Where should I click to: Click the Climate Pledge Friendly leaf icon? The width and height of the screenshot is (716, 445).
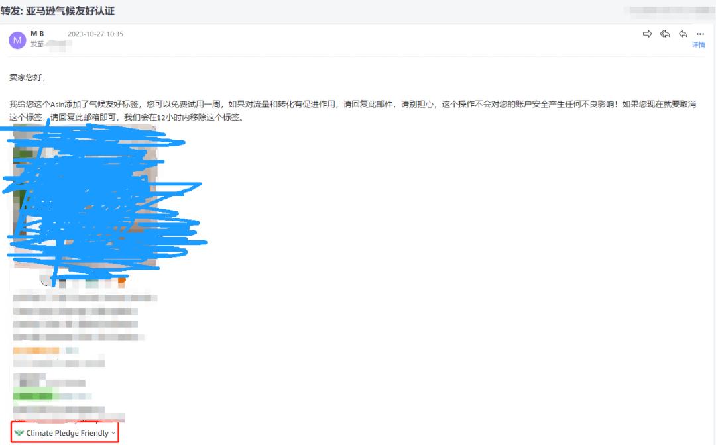[x=19, y=432]
